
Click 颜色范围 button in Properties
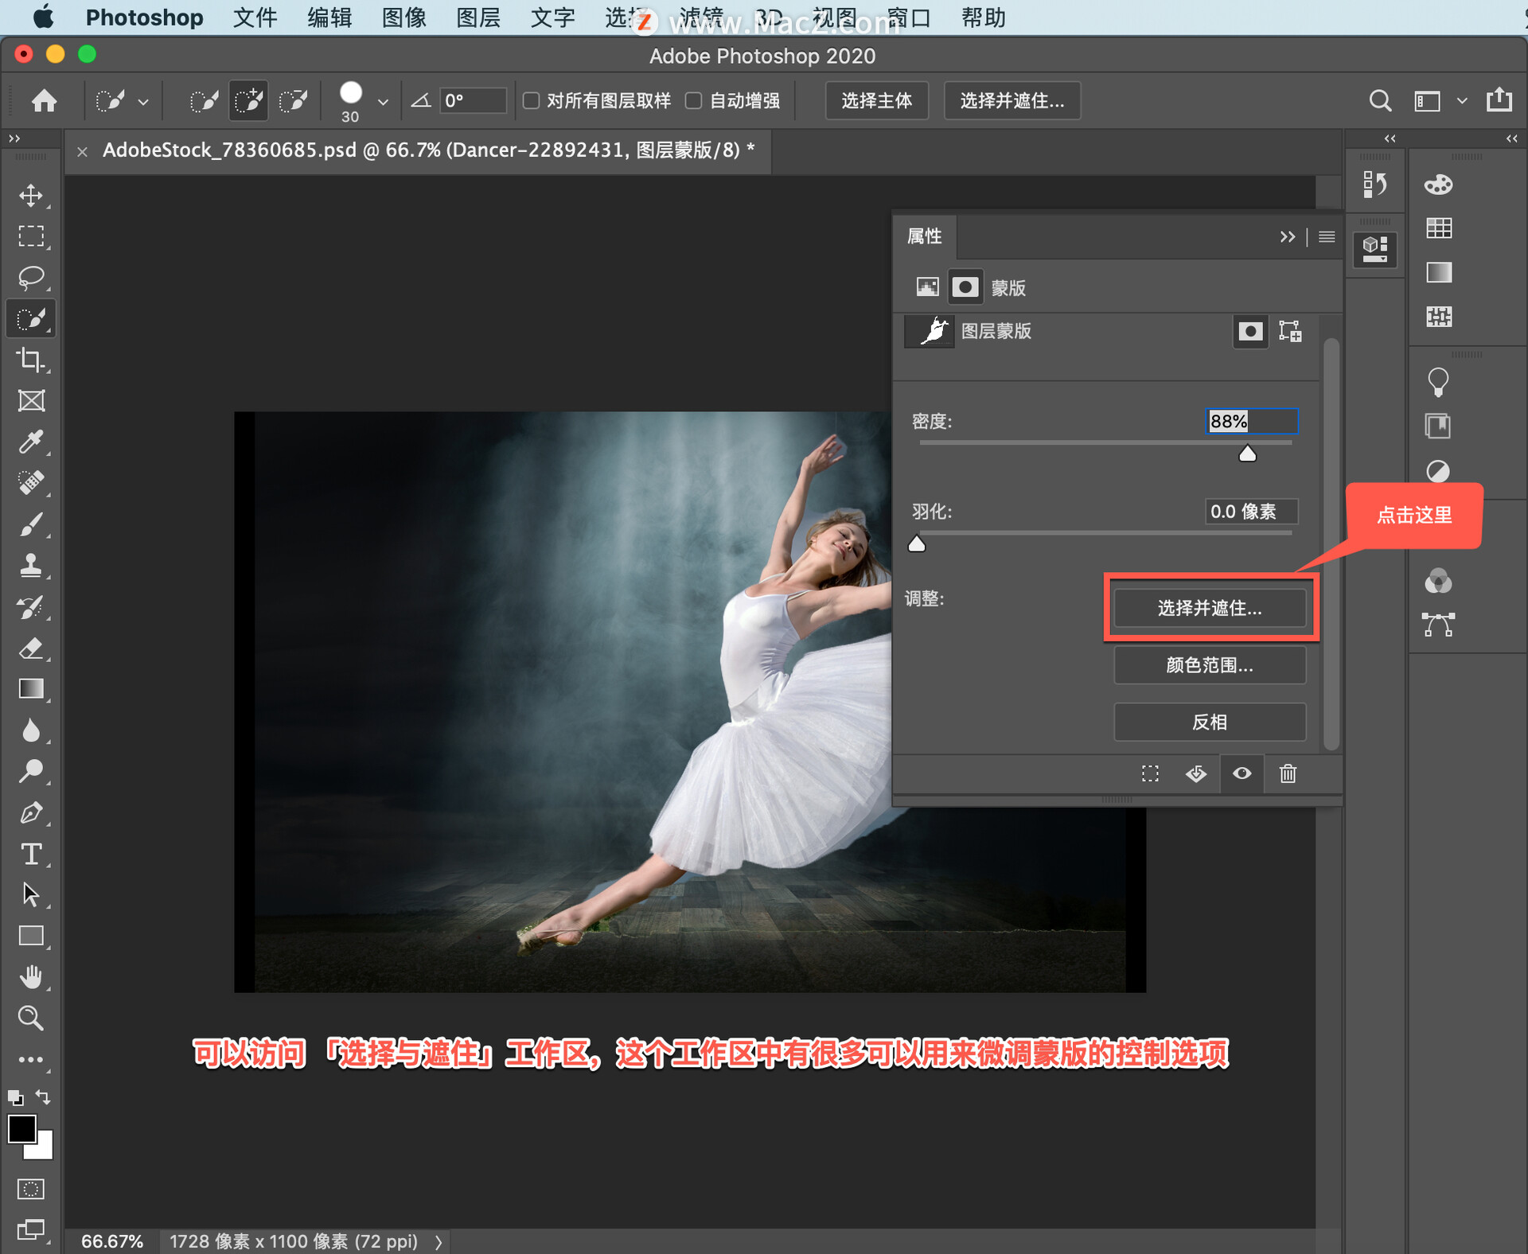pyautogui.click(x=1207, y=664)
